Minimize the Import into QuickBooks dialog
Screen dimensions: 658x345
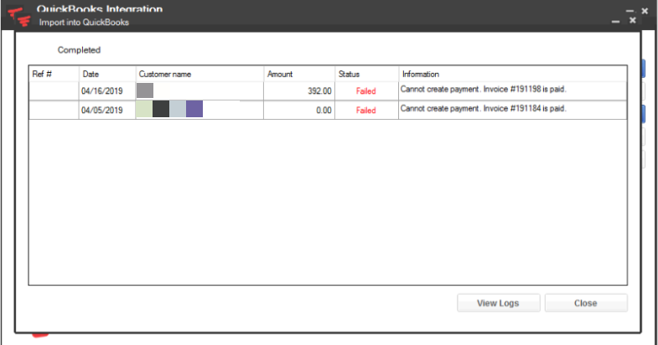615,21
